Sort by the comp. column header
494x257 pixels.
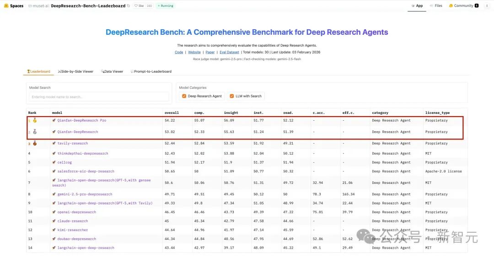coord(199,113)
